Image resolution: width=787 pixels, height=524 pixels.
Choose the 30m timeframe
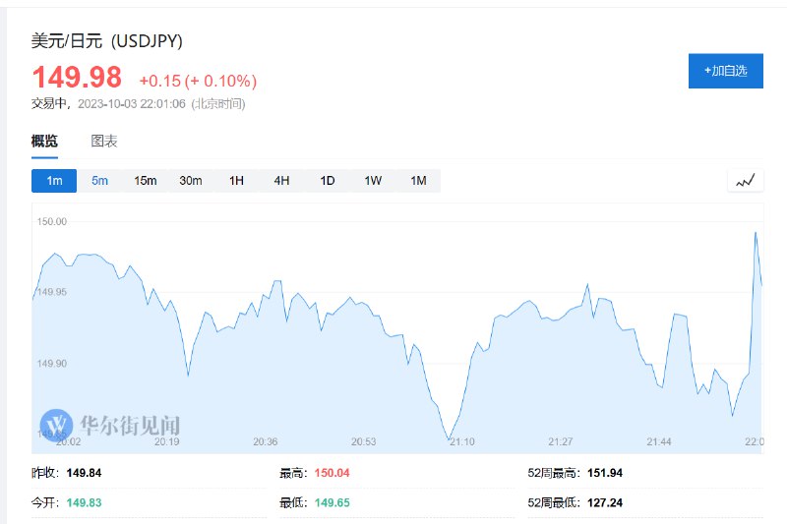(191, 181)
